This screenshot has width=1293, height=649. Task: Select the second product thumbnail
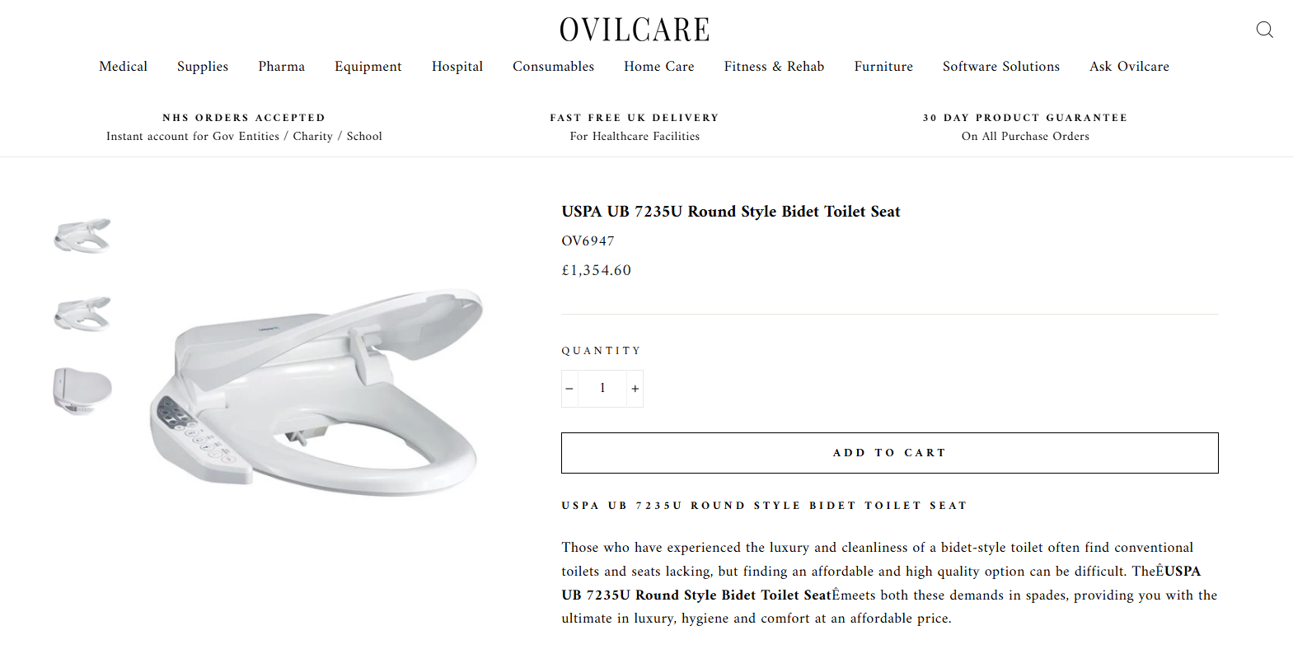click(x=82, y=314)
